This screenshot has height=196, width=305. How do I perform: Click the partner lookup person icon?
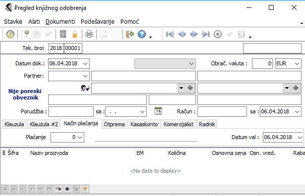tap(85, 88)
